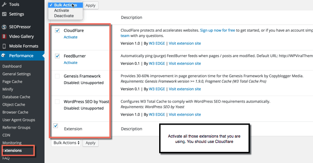Open the Referrer Groups submenu
The width and height of the screenshot is (313, 163).
click(17, 128)
